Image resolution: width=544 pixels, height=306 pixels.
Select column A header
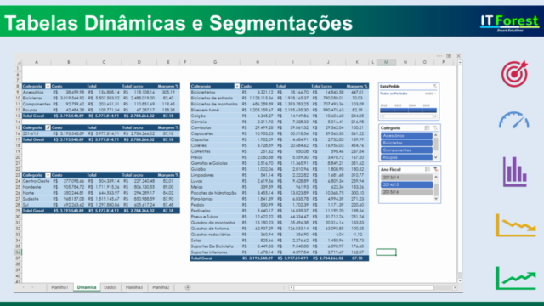37,62
